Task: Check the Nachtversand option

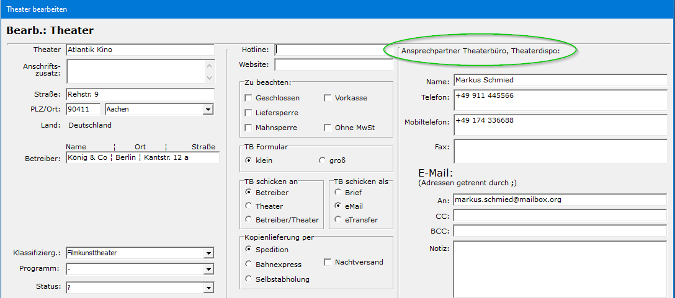Action: pos(328,263)
